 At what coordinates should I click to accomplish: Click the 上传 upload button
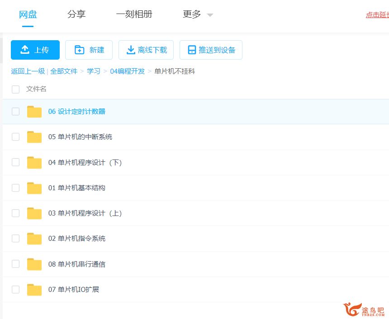(x=35, y=50)
